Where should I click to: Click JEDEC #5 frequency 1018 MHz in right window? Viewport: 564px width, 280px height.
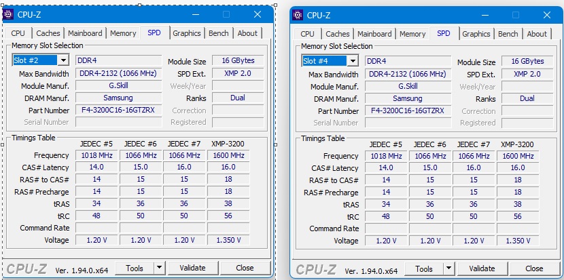coord(386,156)
